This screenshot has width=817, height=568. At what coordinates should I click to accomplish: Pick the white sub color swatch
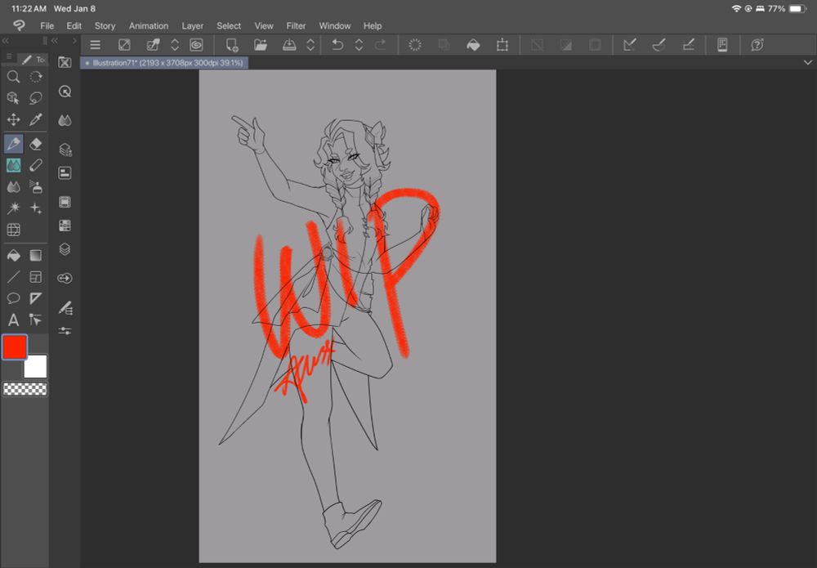pos(35,366)
